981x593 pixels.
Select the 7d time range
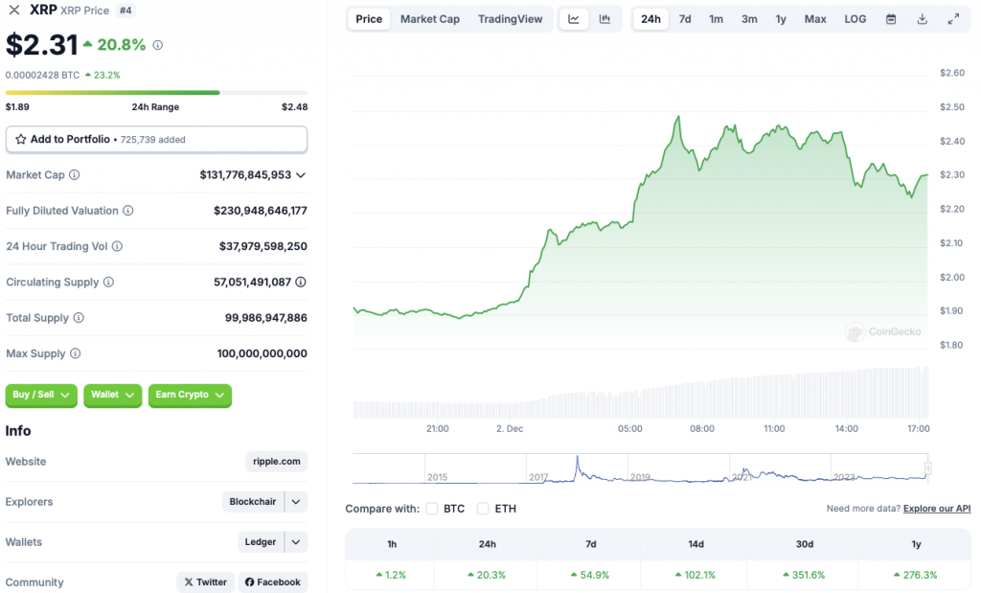(x=685, y=19)
